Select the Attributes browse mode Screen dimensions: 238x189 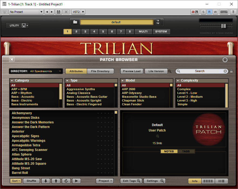tap(76, 71)
